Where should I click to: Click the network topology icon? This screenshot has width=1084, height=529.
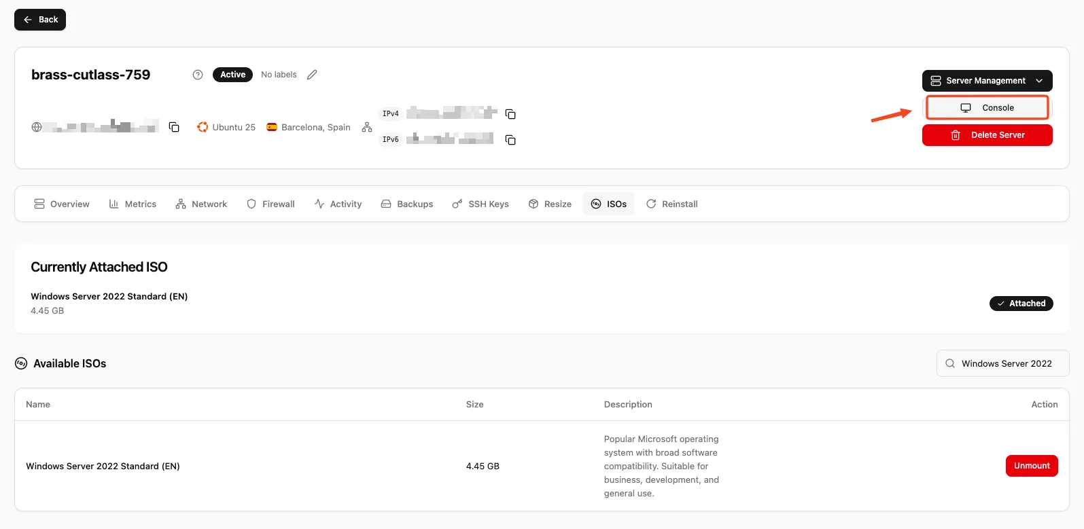pyautogui.click(x=367, y=127)
